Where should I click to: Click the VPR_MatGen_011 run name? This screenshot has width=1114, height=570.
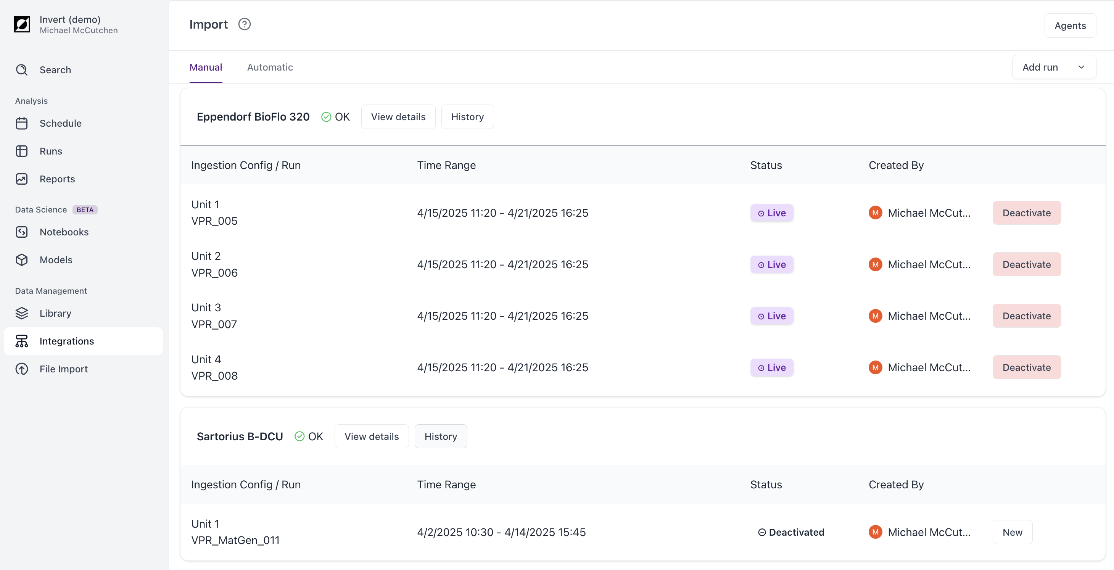coord(235,540)
